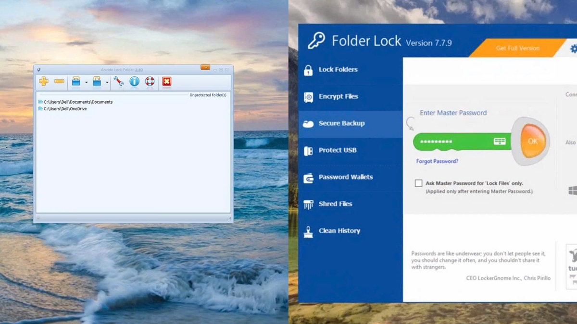Image resolution: width=577 pixels, height=324 pixels.
Task: Open Secure Backup in Folder Lock sidebar
Action: pos(350,124)
